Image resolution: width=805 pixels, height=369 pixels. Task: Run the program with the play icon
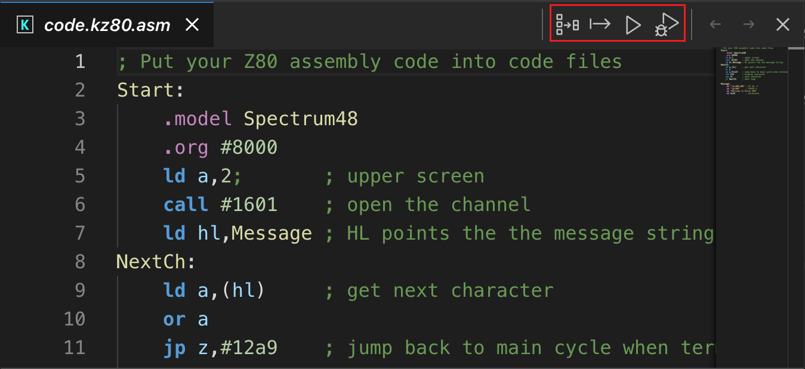(x=633, y=25)
